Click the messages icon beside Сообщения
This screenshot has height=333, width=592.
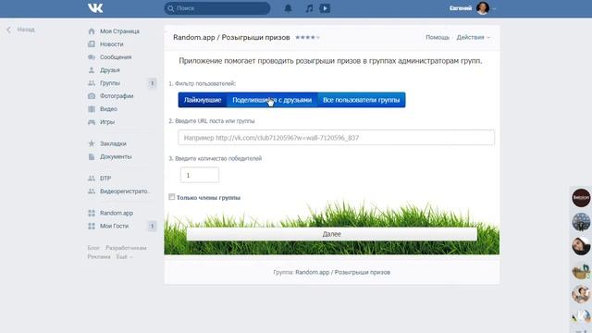coord(92,57)
